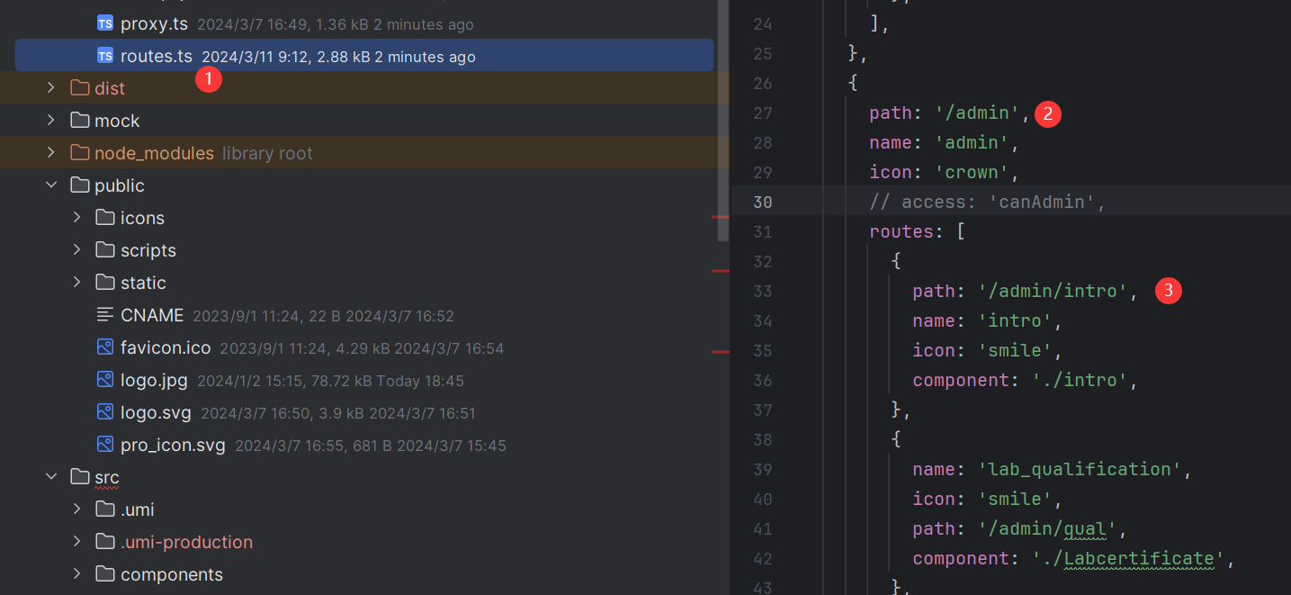1291x595 pixels.
Task: Click the favicon.ico image file icon
Action: 105,347
